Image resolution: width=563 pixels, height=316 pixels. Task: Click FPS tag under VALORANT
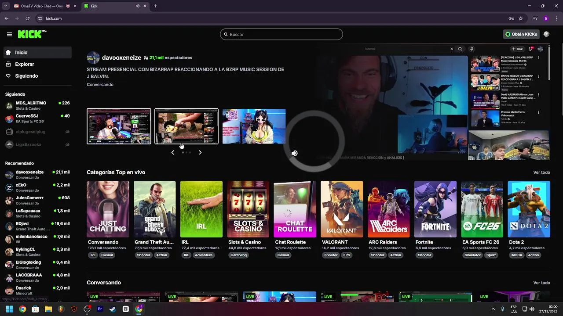[x=347, y=255]
